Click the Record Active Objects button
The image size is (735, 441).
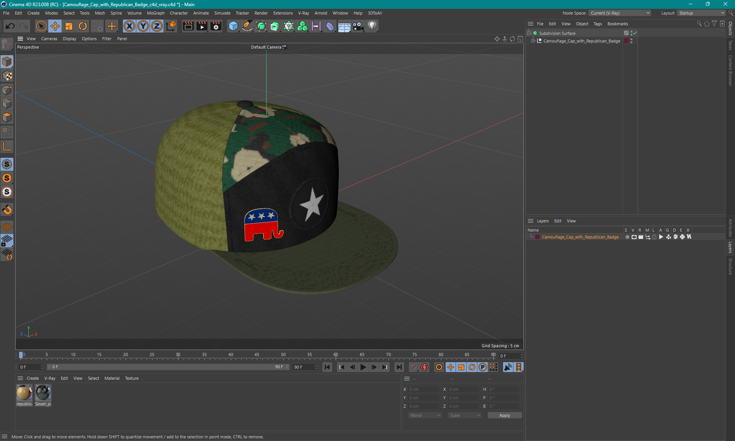[x=413, y=367]
